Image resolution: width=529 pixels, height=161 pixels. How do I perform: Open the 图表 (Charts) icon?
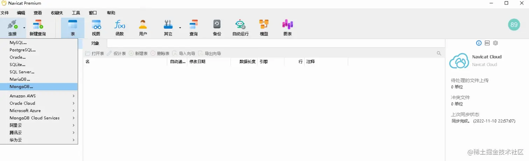pos(288,25)
